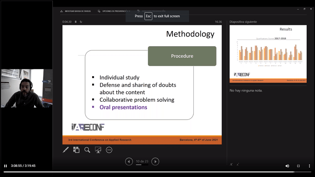The image size is (315, 177).
Task: Decrease notes text size
Action: [238, 164]
